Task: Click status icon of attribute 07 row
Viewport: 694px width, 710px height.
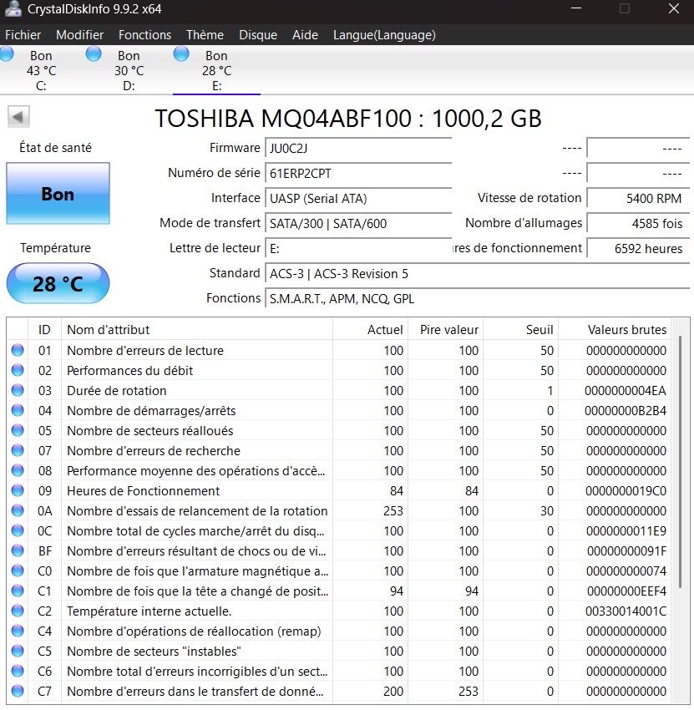Action: pyautogui.click(x=18, y=450)
